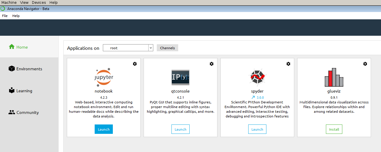Open the Learning tab

(29, 91)
